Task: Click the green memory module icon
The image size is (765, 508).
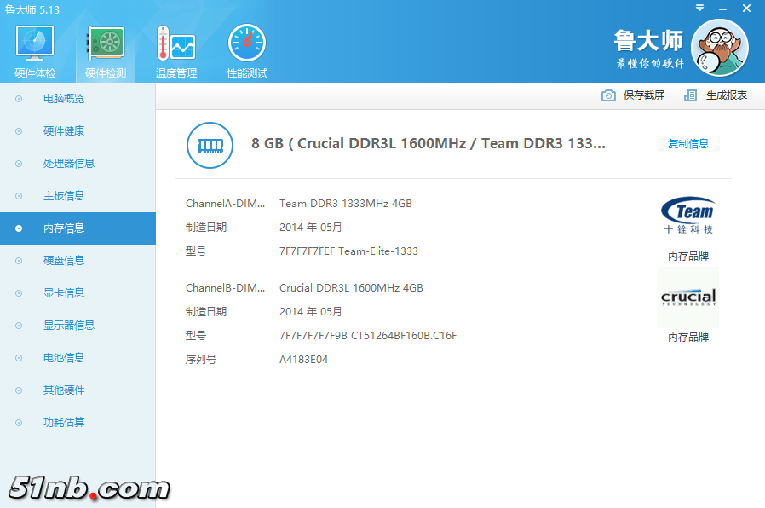Action: tap(209, 145)
